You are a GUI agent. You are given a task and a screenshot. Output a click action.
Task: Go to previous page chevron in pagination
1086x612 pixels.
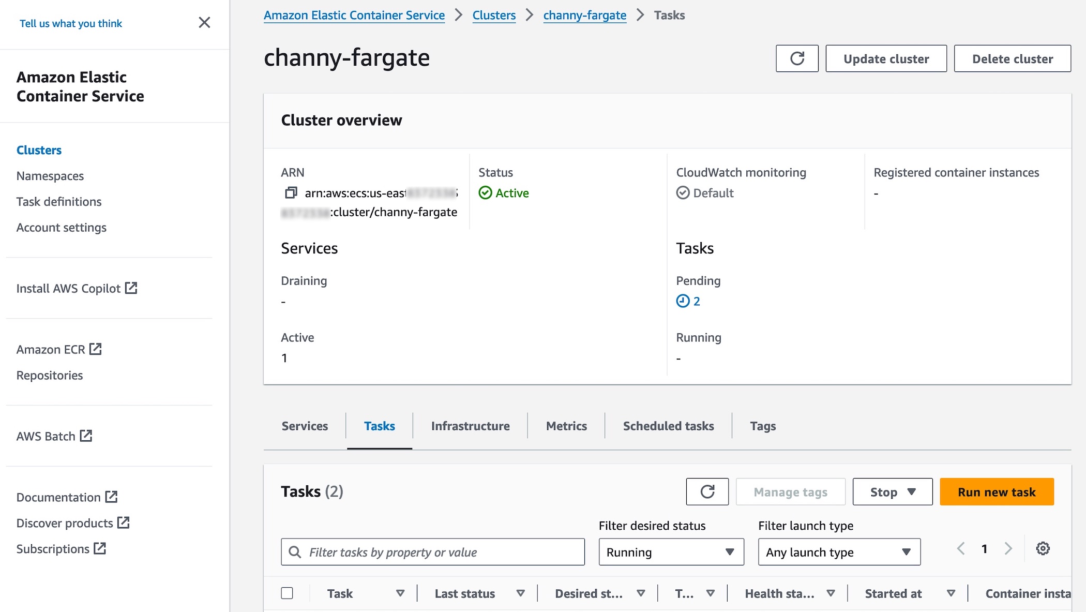(x=961, y=548)
